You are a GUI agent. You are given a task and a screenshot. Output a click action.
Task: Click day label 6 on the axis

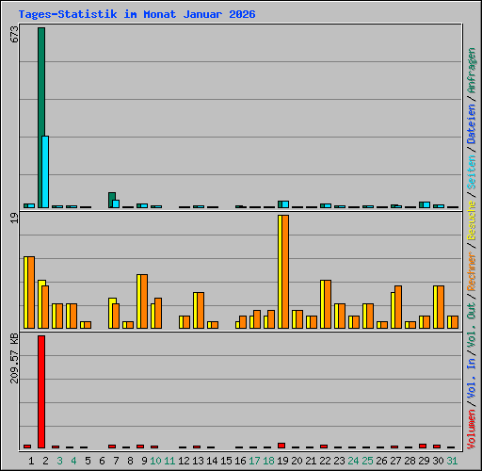[102, 461]
